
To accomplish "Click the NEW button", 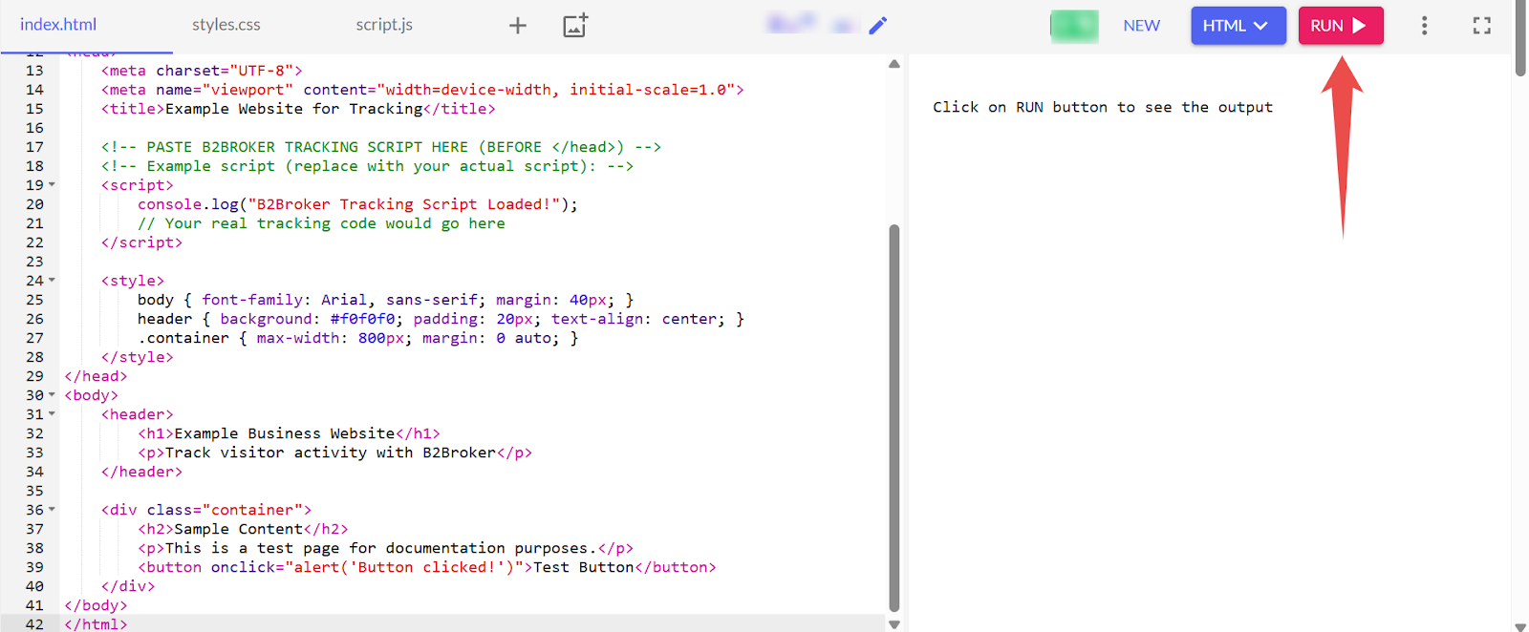I will (x=1141, y=26).
